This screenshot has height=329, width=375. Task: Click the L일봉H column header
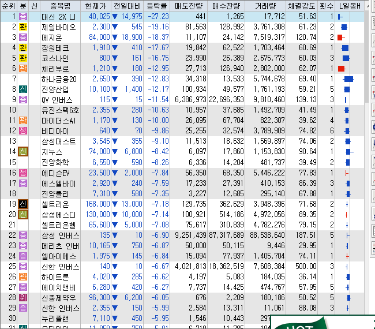(x=350, y=6)
